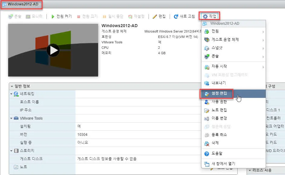
Task: Click the 새로 고침 button label
Action: pos(187,17)
